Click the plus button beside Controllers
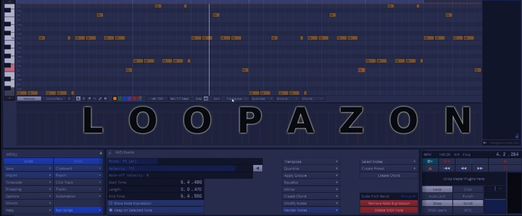 (x=69, y=98)
